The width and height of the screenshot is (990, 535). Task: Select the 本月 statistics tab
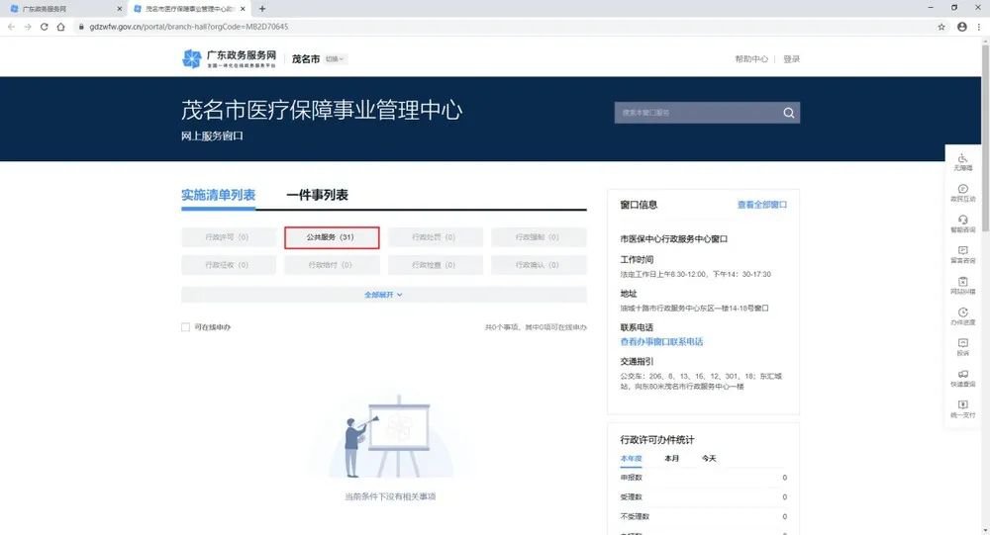coord(671,459)
